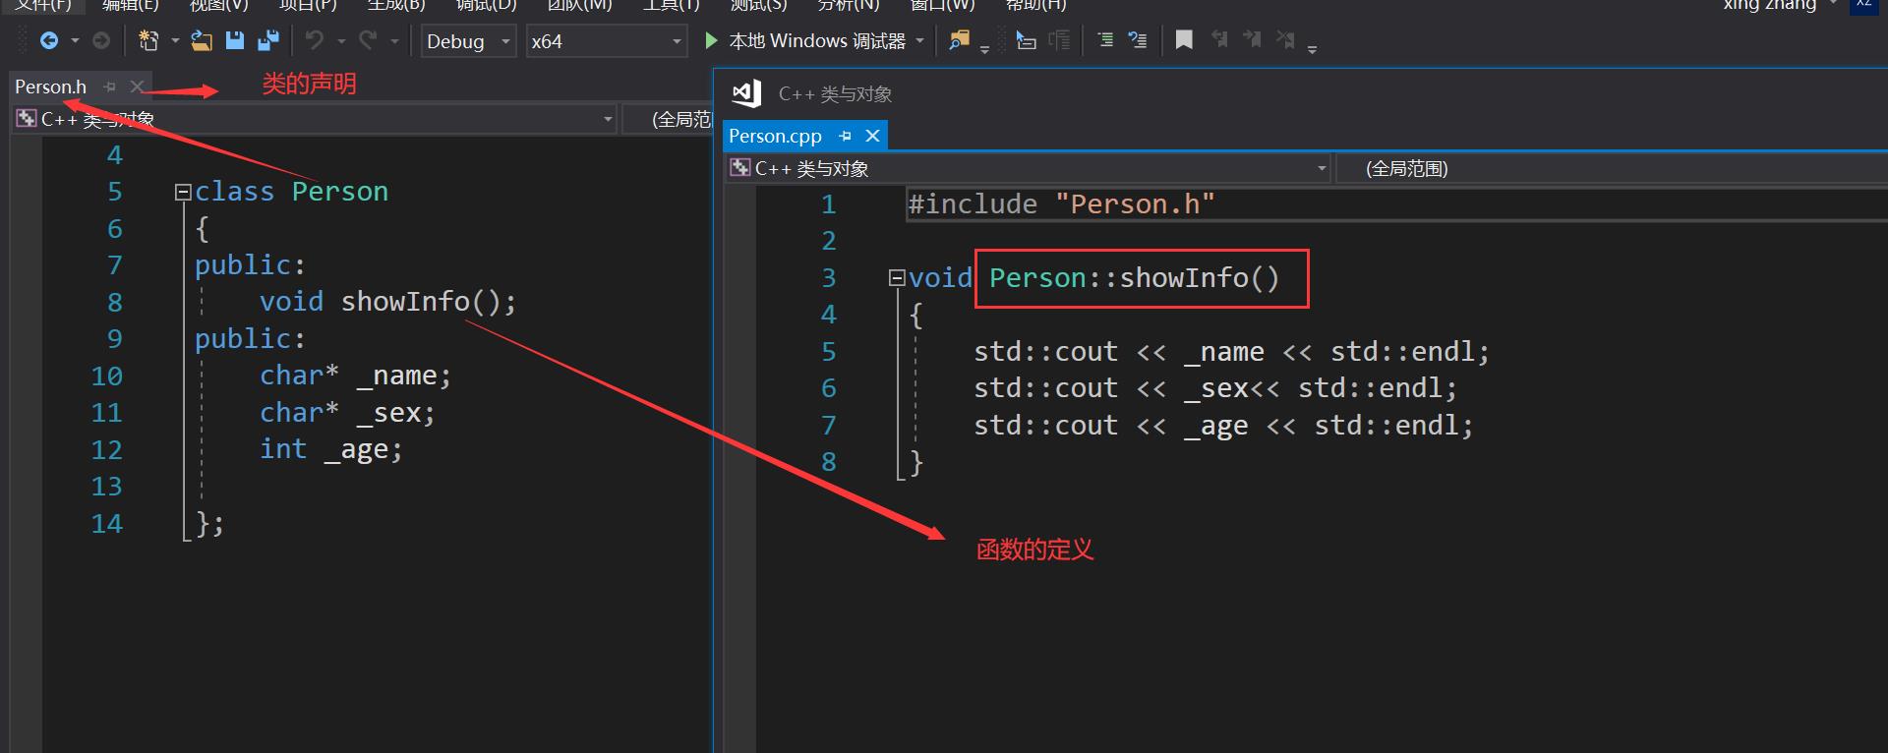Go to previous bookmark icon

pyautogui.click(x=1220, y=40)
